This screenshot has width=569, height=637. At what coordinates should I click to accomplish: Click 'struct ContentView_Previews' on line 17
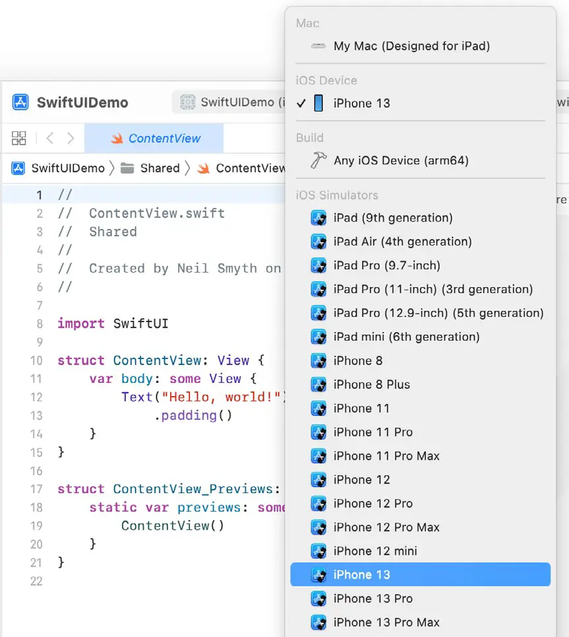coord(169,488)
